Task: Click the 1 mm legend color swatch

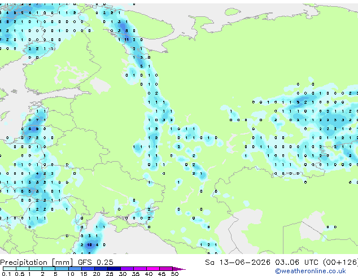Action: (x=36, y=269)
